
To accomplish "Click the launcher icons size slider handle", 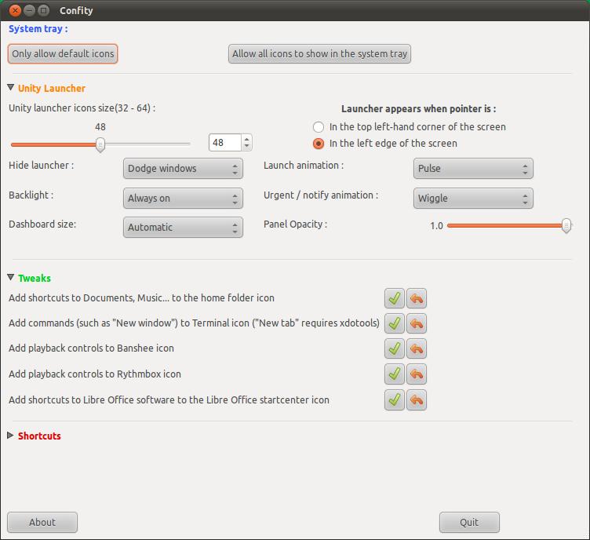I will tap(100, 144).
